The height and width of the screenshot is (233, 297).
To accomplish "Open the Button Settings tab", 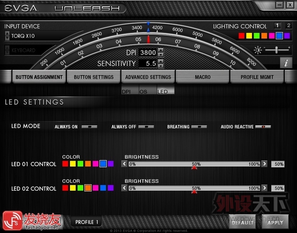I will coord(94,77).
